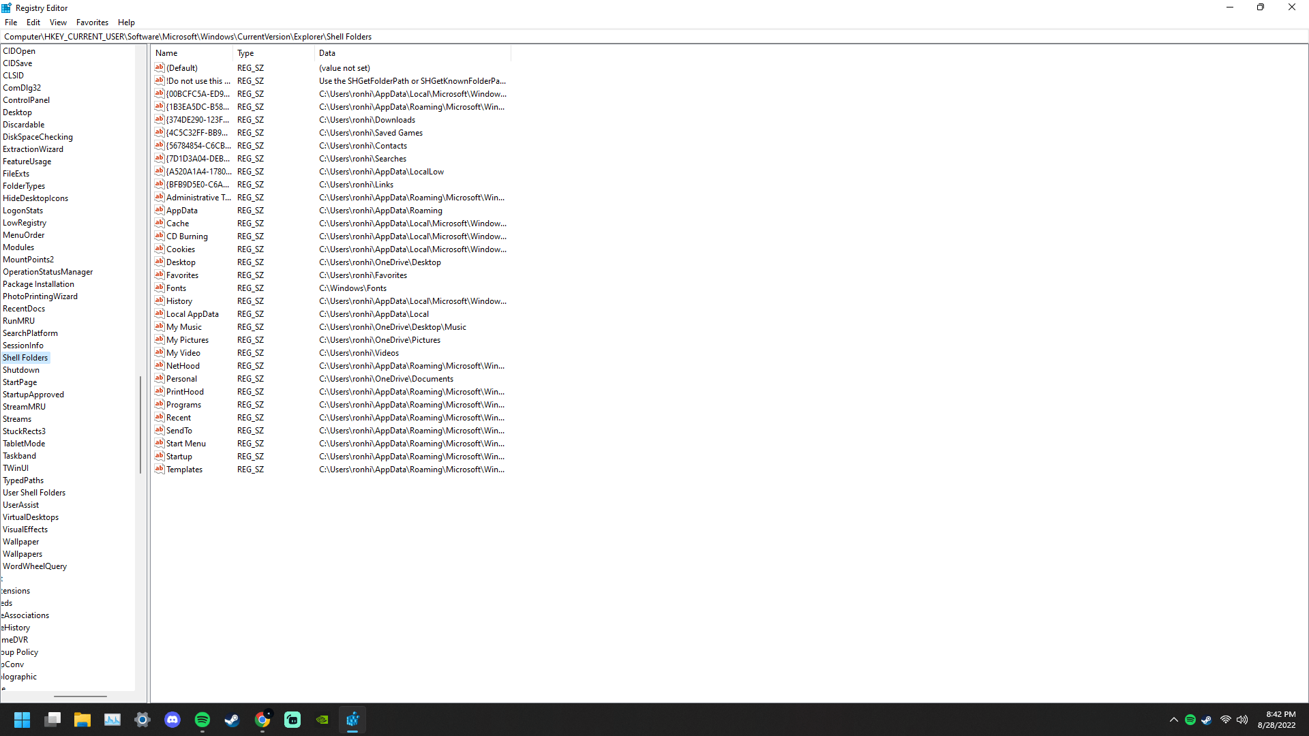The width and height of the screenshot is (1309, 736).
Task: Select the Taskband registry key
Action: click(x=19, y=456)
